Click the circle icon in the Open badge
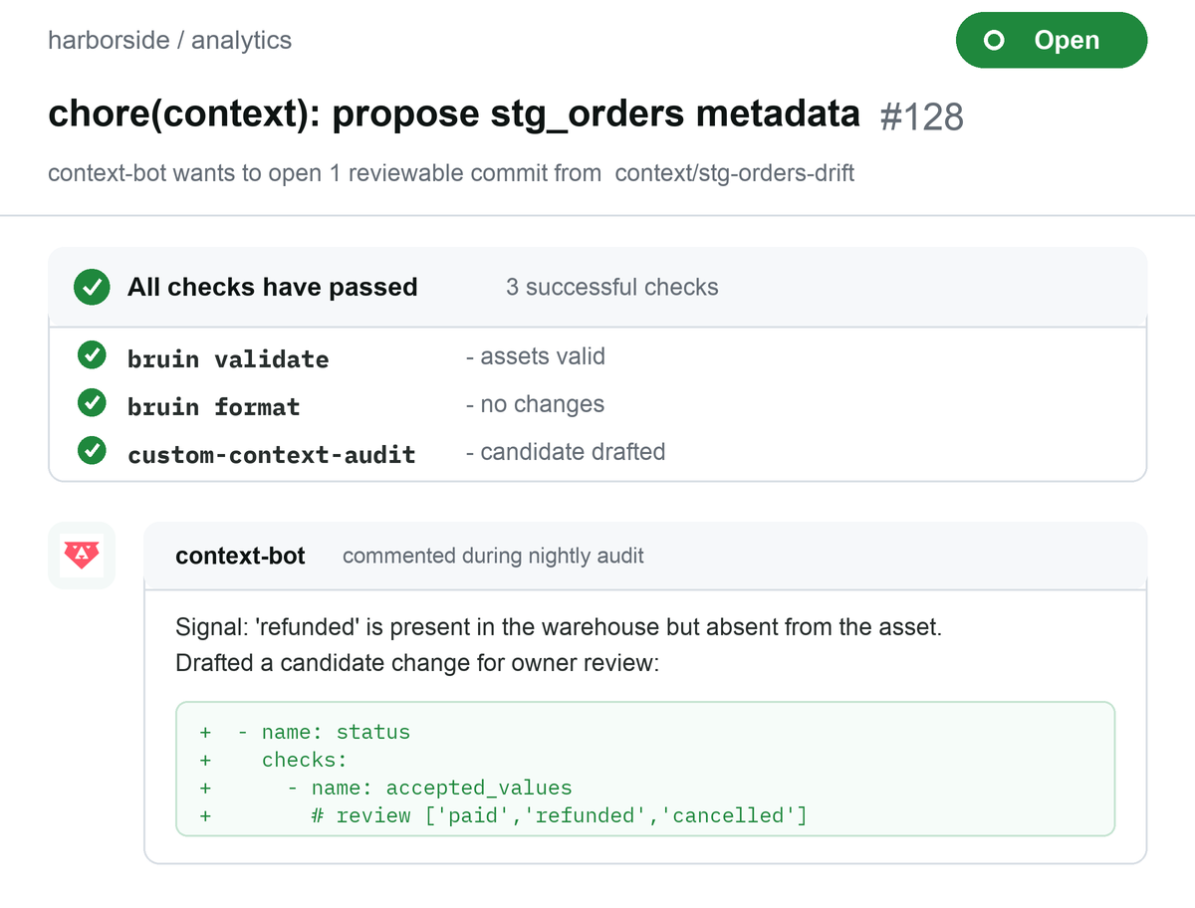The image size is (1195, 908). (993, 41)
